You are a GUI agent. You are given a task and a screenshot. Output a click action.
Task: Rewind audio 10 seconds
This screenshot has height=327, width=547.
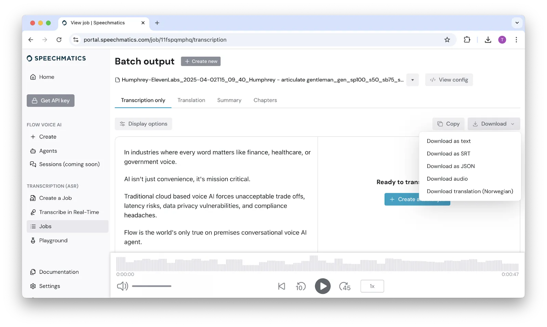(301, 286)
